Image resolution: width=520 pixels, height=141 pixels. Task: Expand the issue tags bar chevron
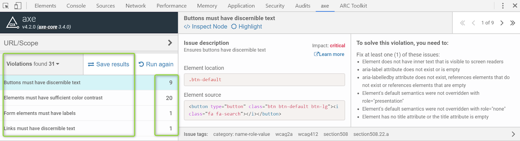coord(513,134)
